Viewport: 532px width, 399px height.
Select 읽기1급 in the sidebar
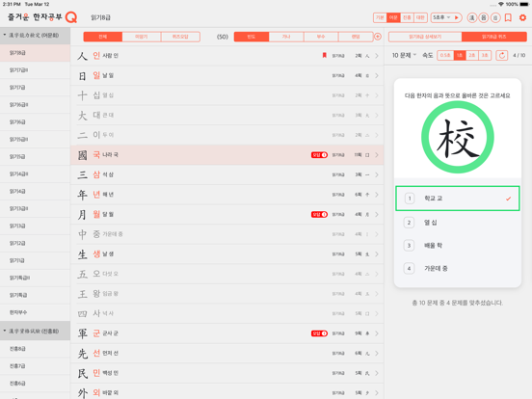pos(35,260)
